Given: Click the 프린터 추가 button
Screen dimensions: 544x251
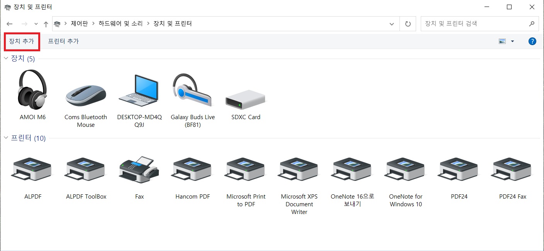Looking at the screenshot, I should tap(63, 41).
